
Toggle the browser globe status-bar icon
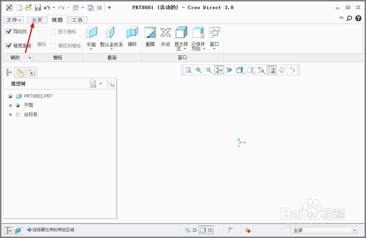18,230
